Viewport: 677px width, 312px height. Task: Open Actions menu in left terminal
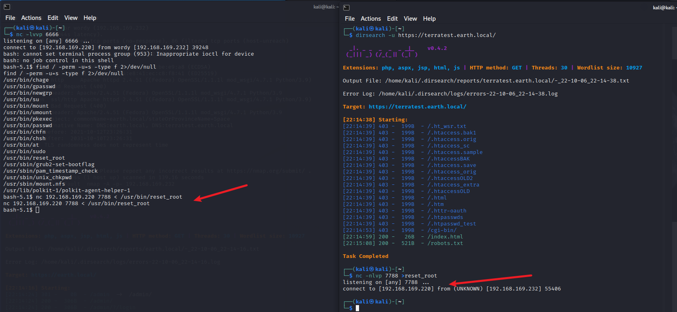point(31,18)
